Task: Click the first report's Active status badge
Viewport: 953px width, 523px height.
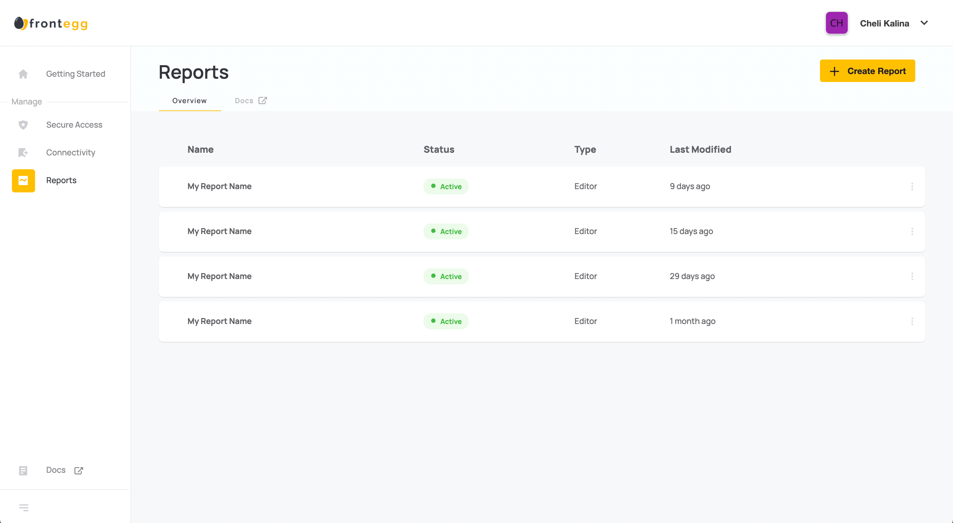Action: (446, 187)
